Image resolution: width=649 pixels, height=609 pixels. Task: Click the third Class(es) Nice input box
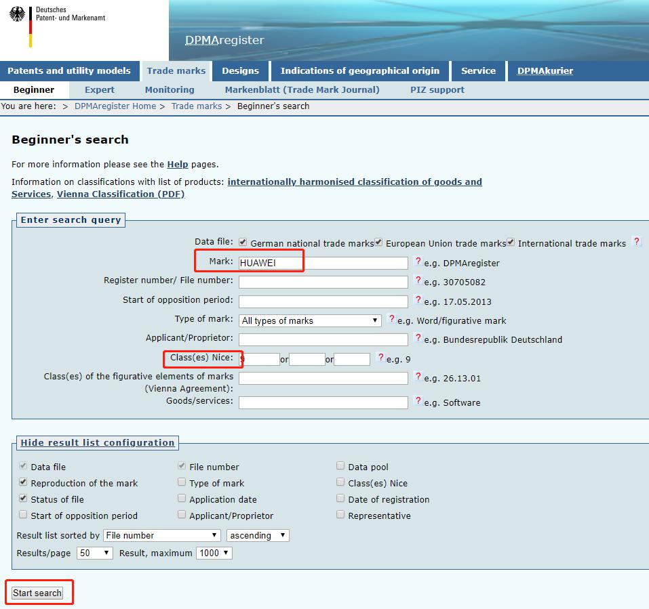click(x=352, y=359)
